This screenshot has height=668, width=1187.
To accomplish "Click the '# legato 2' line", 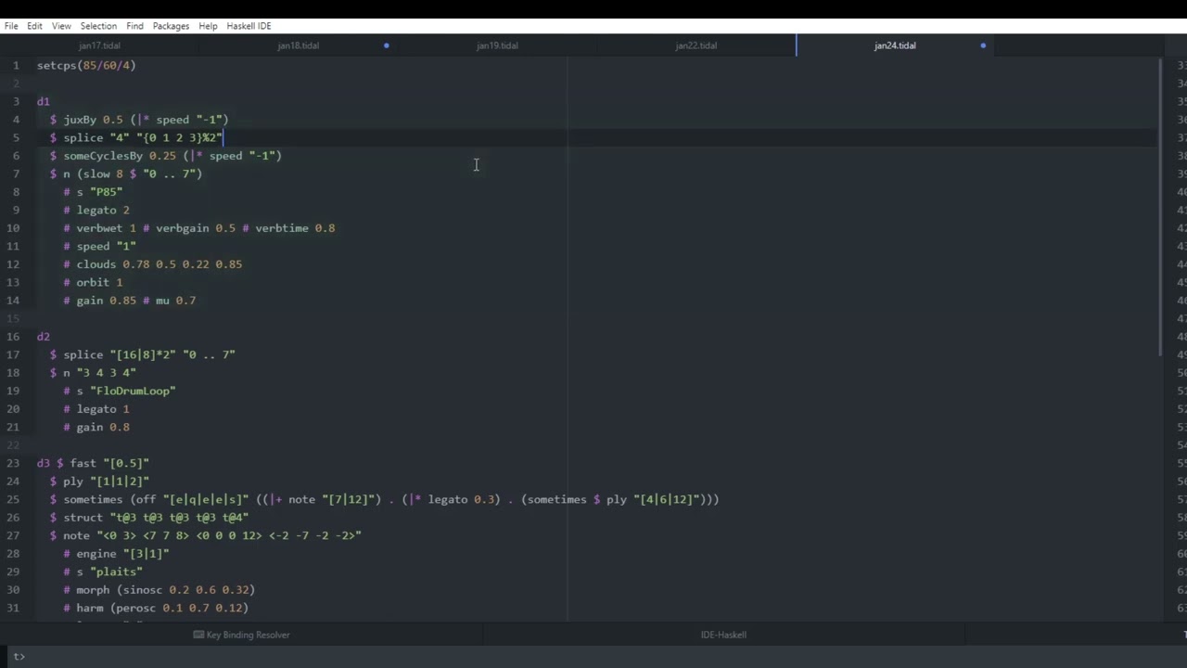I will (96, 211).
